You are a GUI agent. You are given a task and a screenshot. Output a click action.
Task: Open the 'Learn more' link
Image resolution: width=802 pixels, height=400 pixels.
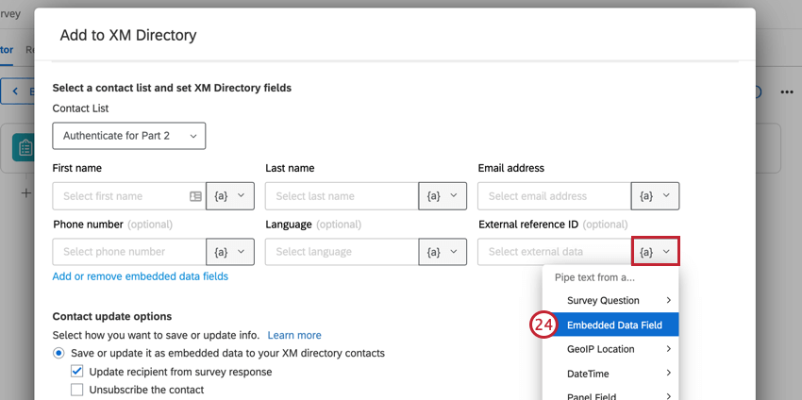[294, 335]
